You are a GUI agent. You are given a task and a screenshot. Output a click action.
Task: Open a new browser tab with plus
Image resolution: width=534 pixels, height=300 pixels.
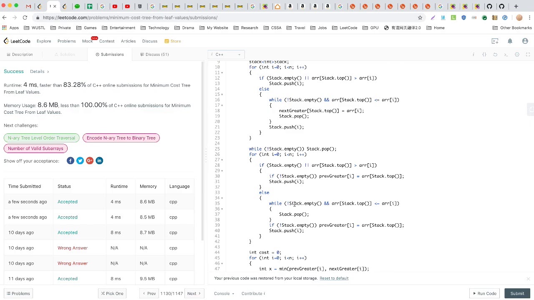(516, 6)
